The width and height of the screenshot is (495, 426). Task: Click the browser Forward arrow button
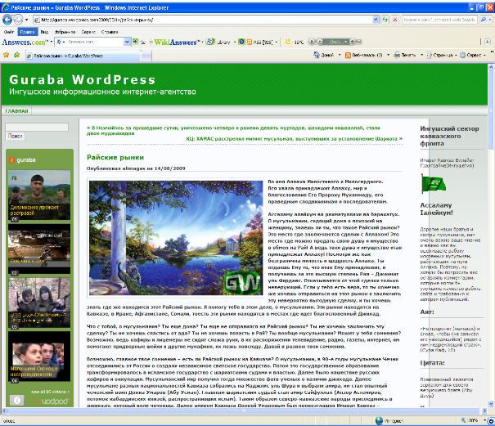point(18,20)
